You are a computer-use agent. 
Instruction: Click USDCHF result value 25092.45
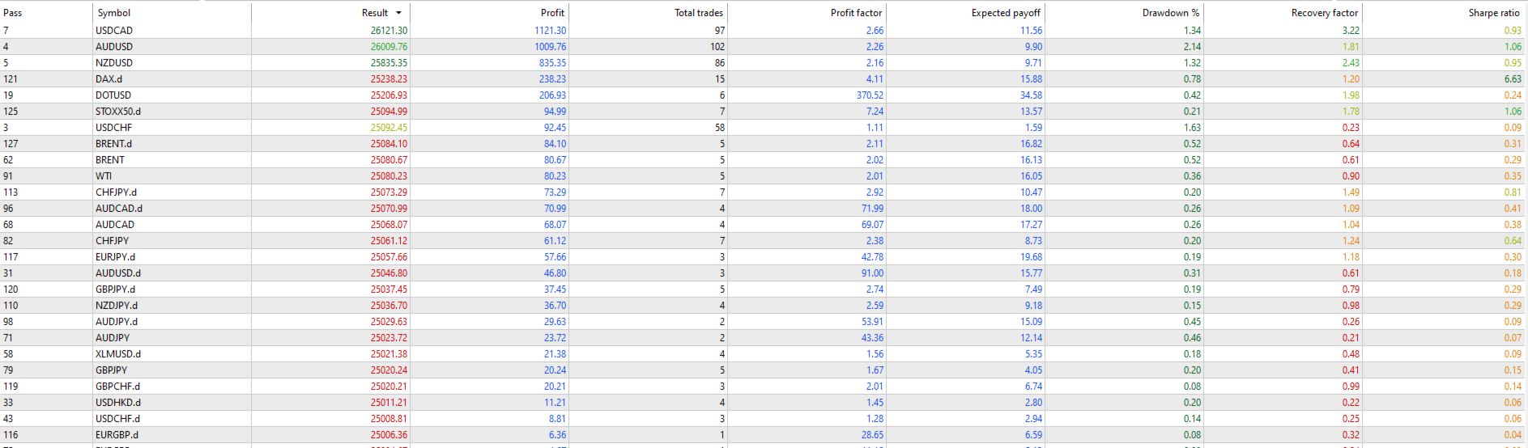coord(389,128)
